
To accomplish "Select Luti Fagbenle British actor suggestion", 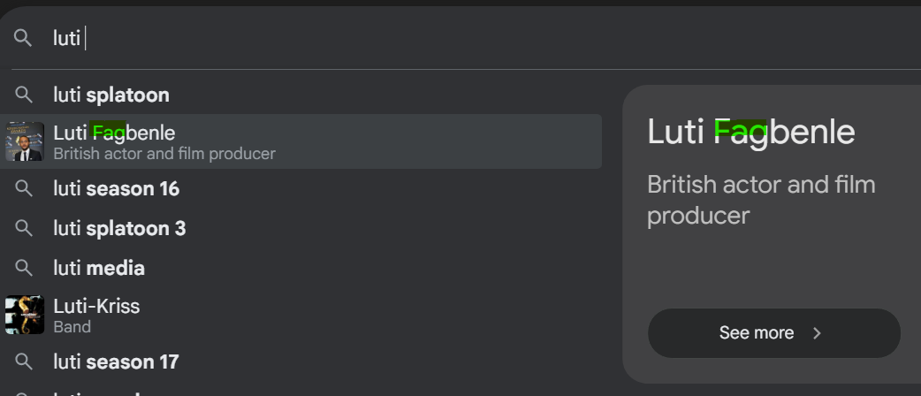I will (164, 142).
